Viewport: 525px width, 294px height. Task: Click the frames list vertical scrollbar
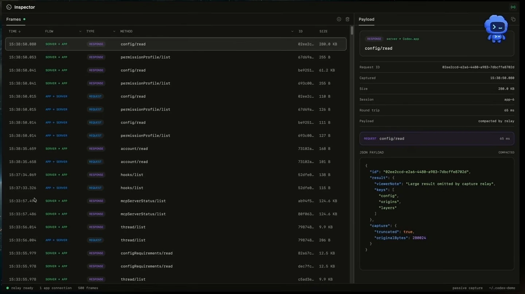(x=352, y=31)
